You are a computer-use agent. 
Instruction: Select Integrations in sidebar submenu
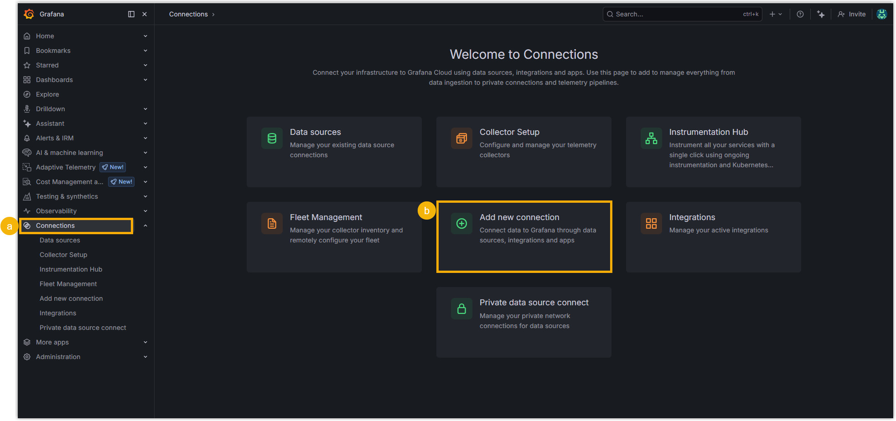[x=58, y=313]
